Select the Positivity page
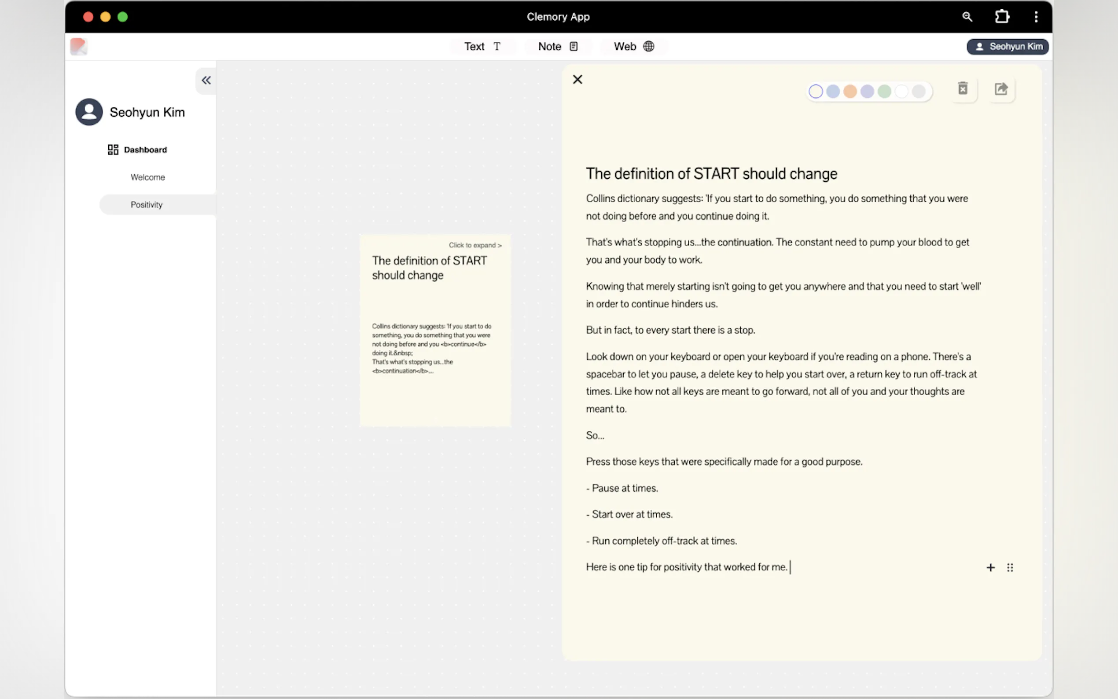Viewport: 1118px width, 699px height. coord(158,204)
